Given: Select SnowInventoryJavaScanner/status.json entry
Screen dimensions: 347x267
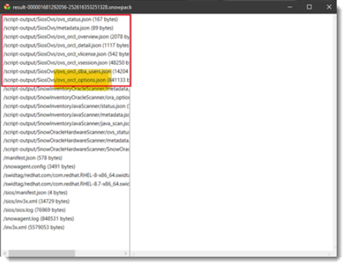Looking at the screenshot, I should [66, 106].
